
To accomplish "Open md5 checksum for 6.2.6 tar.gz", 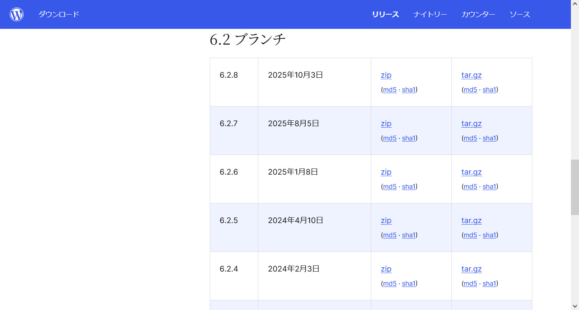I will pos(470,187).
